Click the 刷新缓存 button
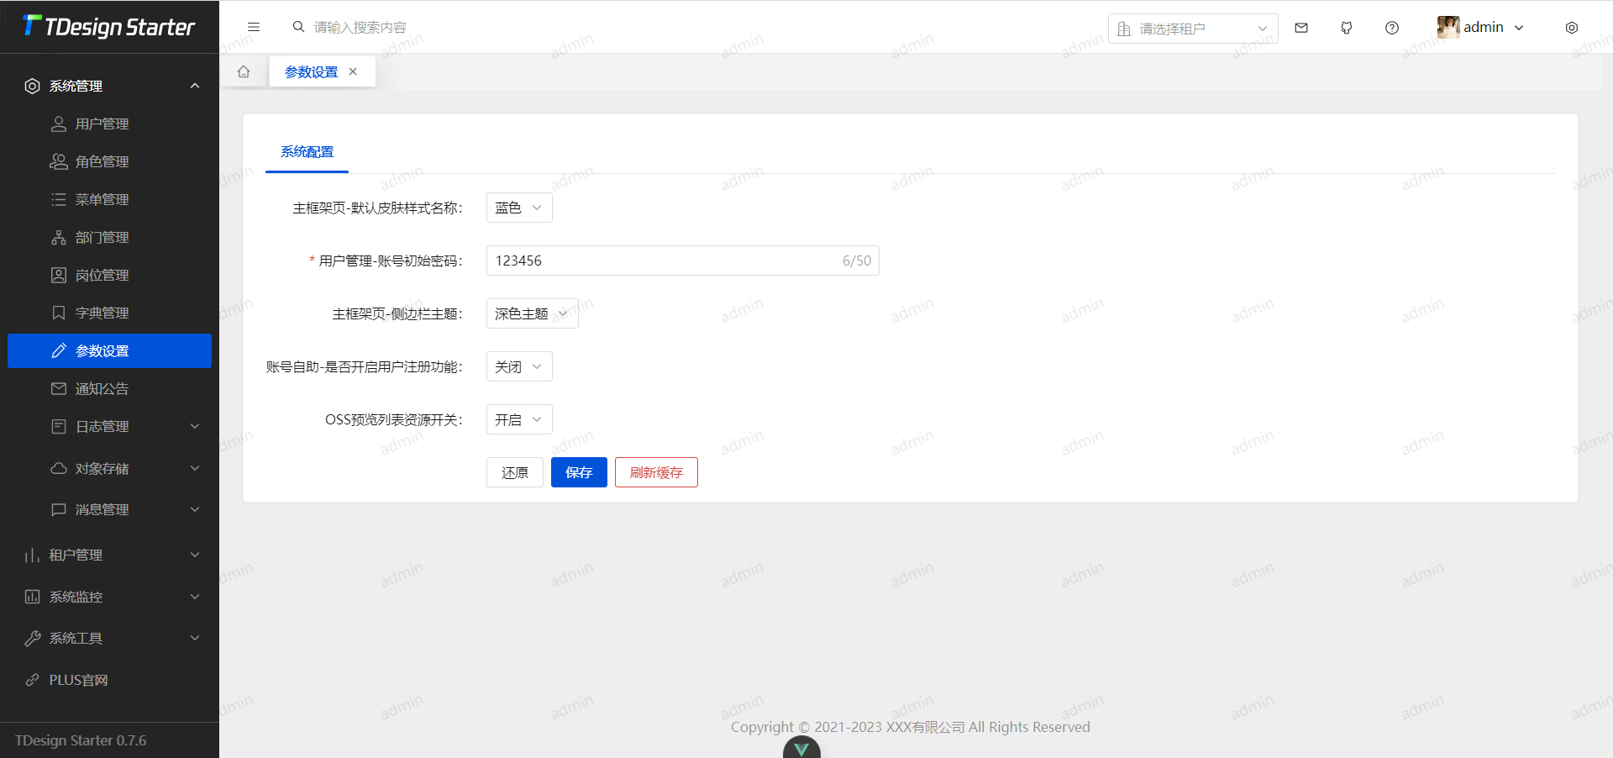This screenshot has width=1613, height=758. pyautogui.click(x=656, y=472)
